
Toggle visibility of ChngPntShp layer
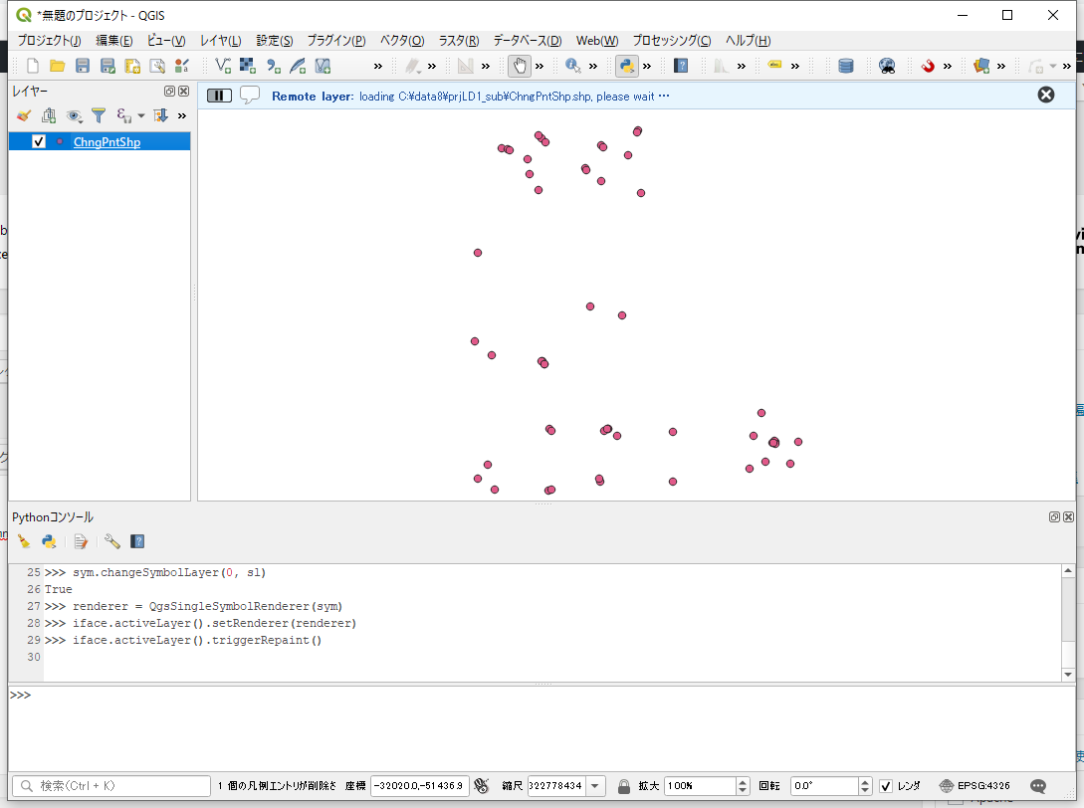[x=39, y=142]
